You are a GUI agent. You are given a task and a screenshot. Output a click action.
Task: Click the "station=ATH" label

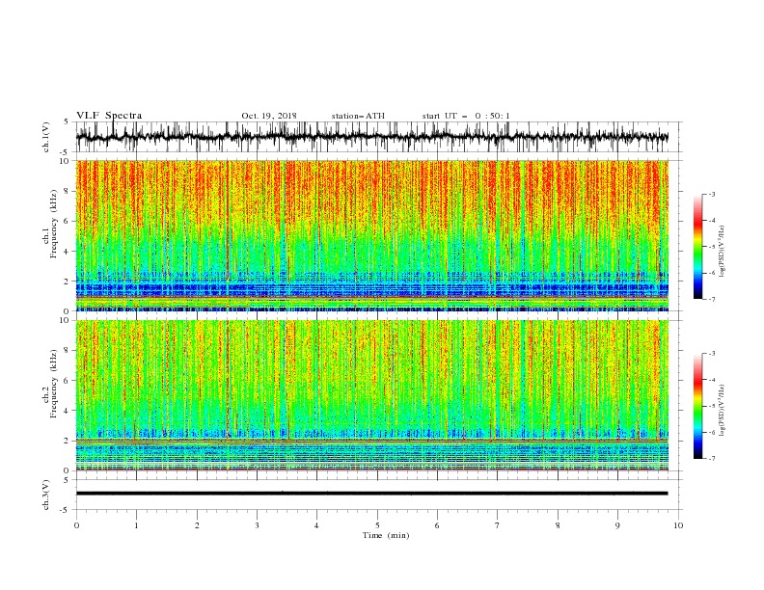358,116
